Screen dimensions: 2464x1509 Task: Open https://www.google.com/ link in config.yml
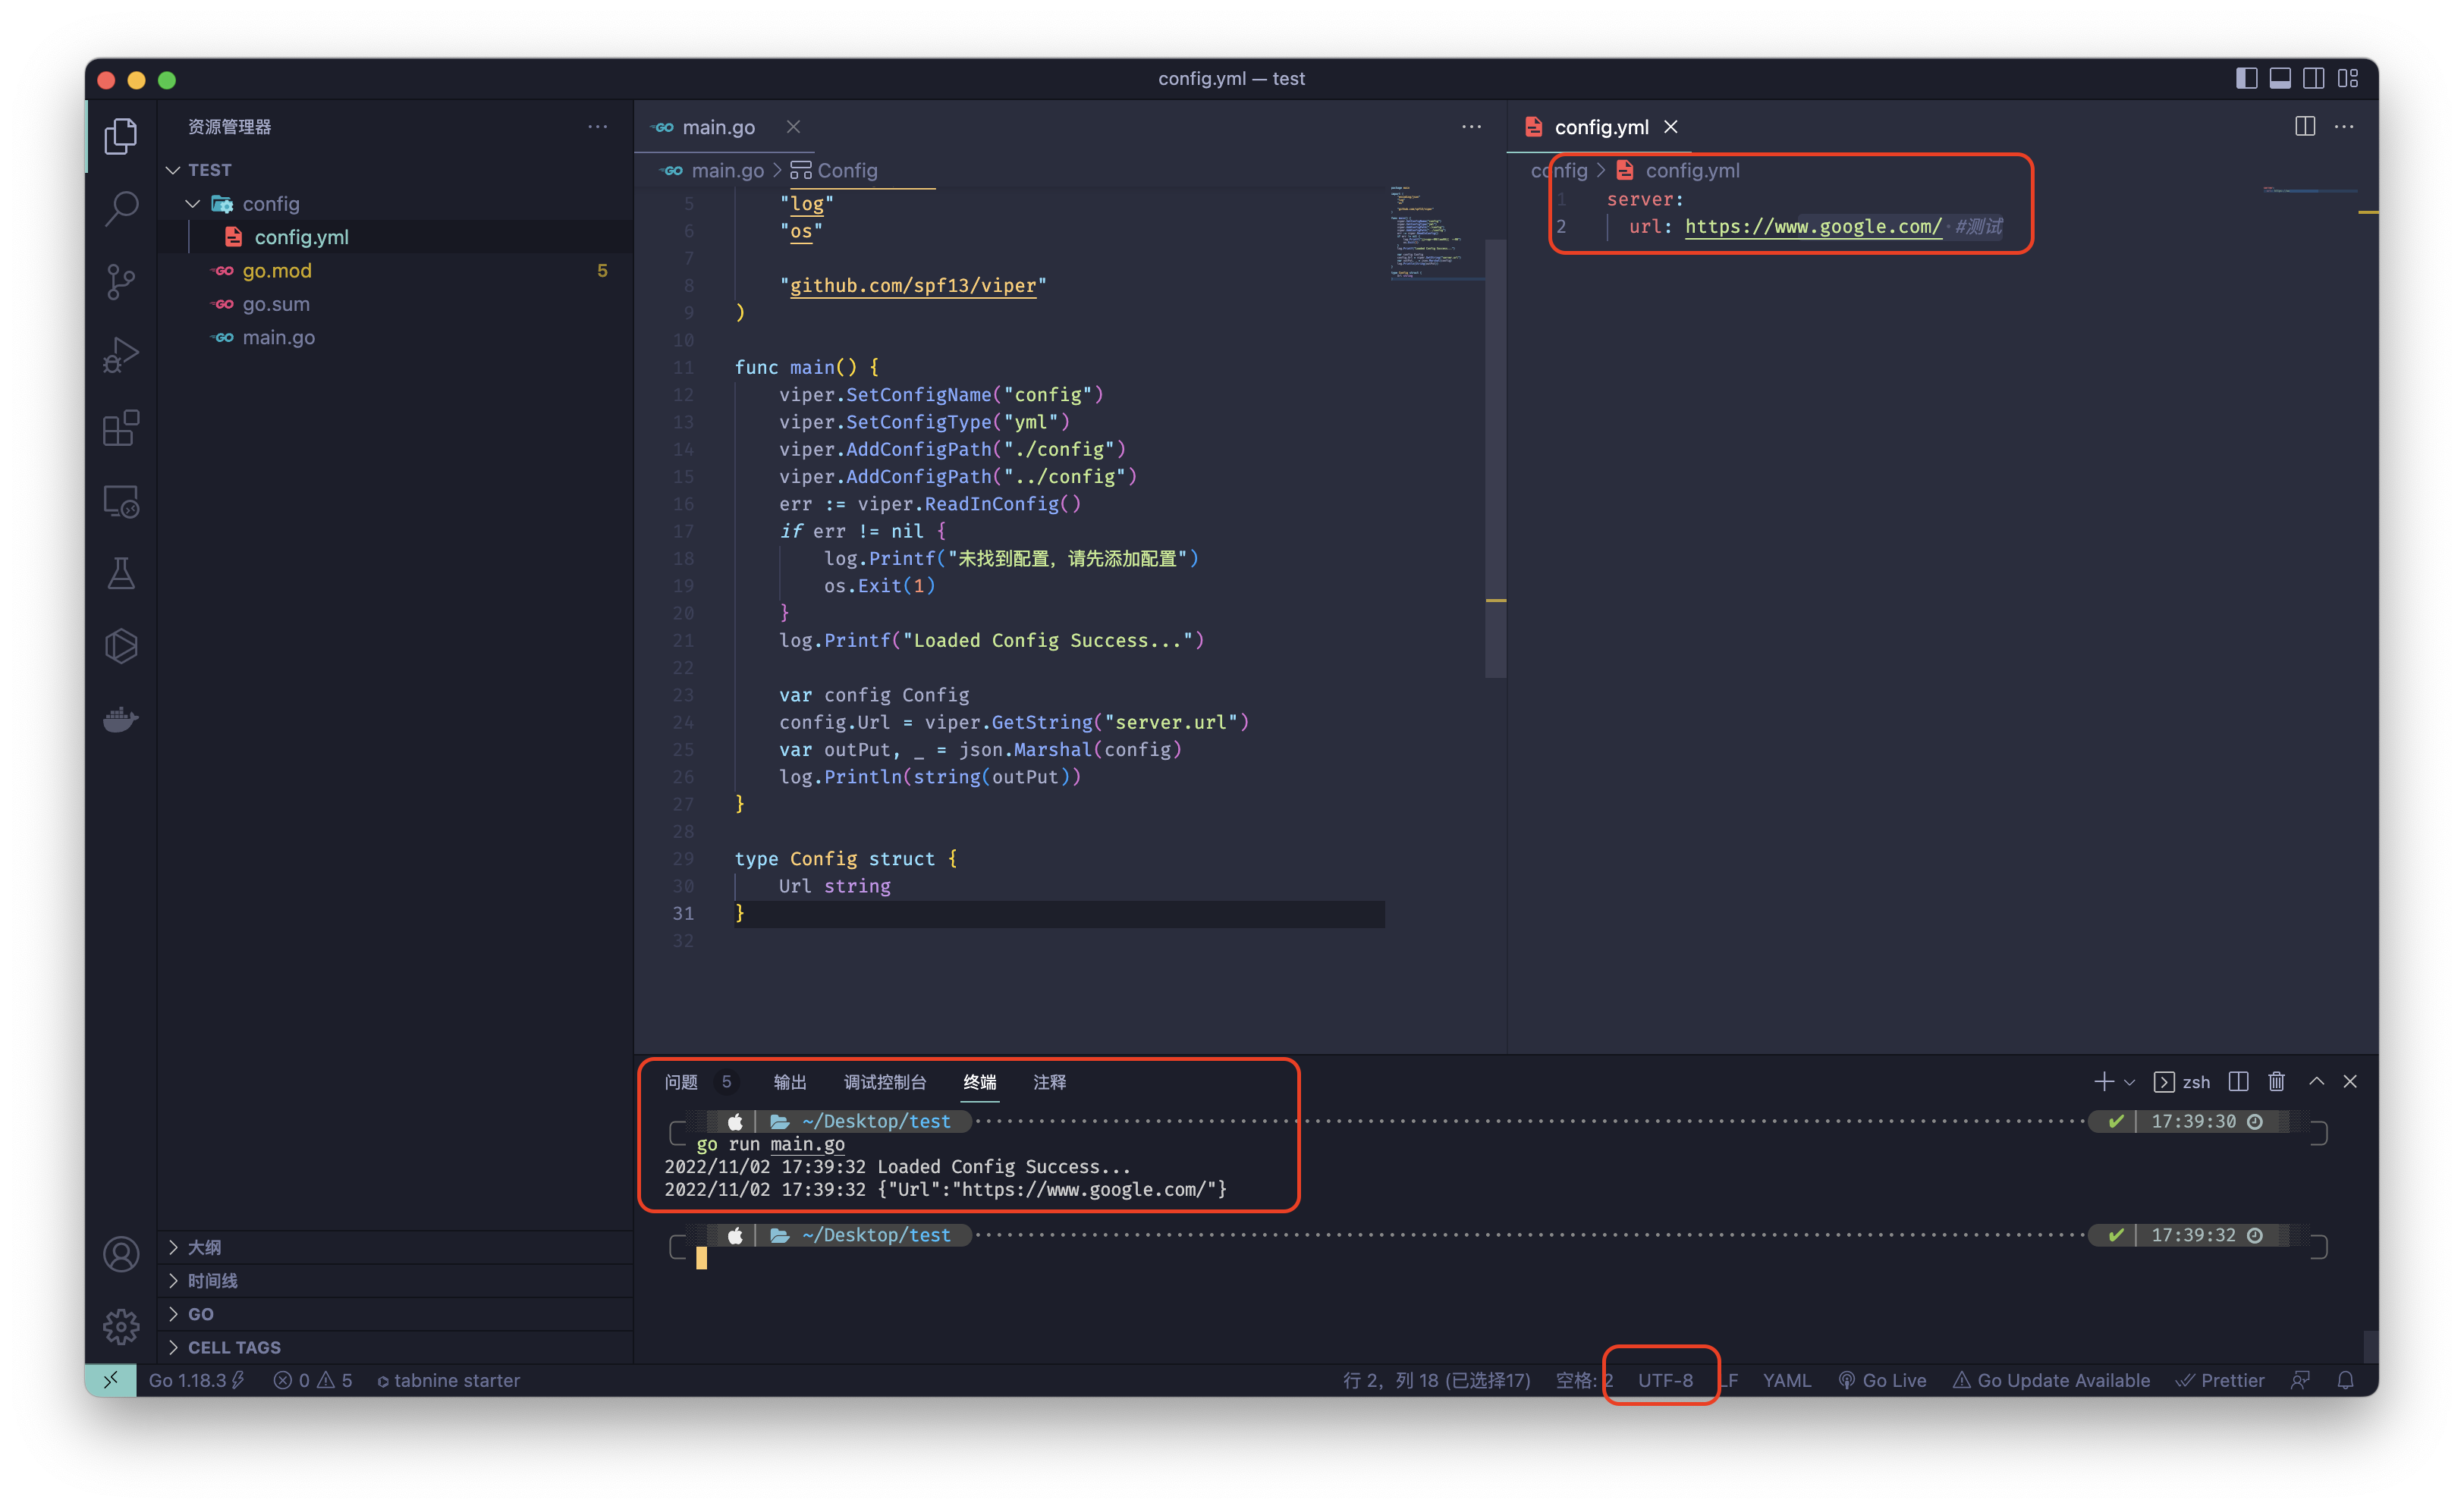tap(1813, 227)
